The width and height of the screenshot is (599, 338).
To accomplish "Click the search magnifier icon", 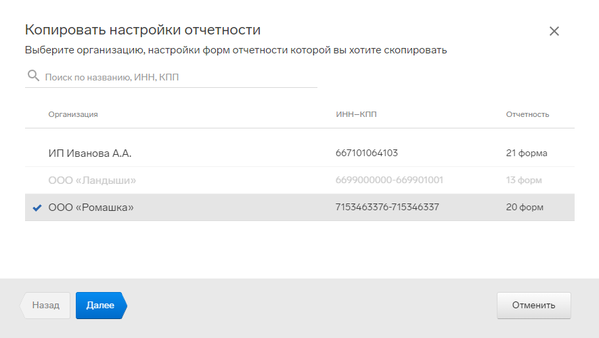I will point(33,76).
